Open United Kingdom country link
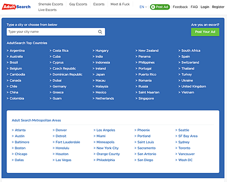Screen dimensions: 227x182 [x=194, y=86]
